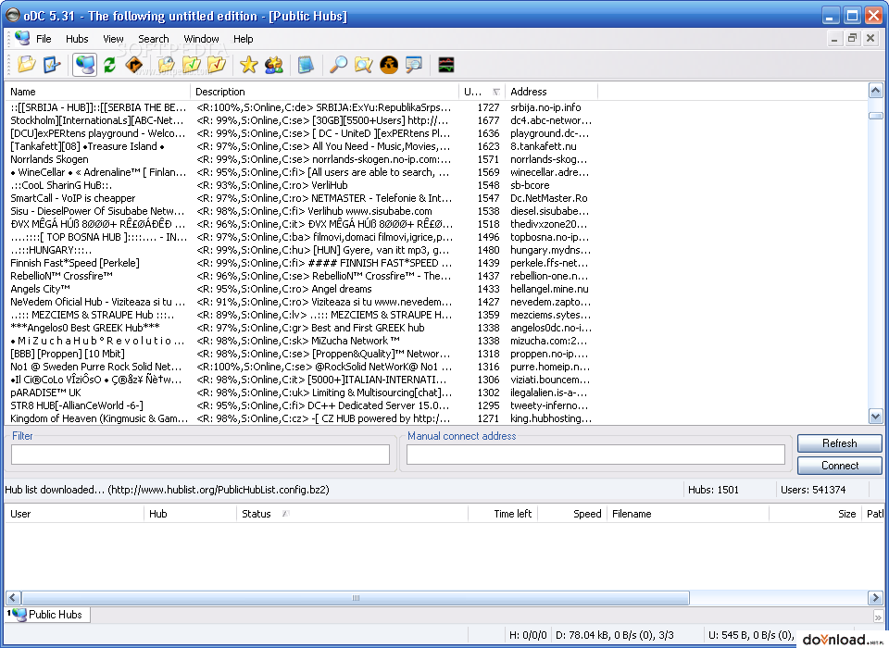Click the application icon in menu bar
This screenshot has width=889, height=648.
pos(22,38)
